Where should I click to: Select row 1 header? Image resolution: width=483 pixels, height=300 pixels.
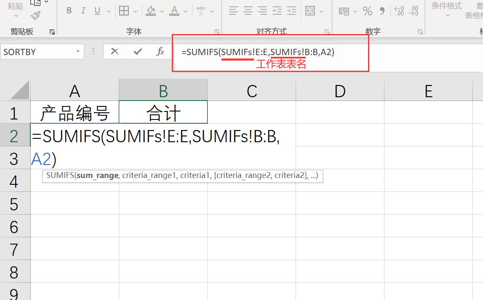[15, 113]
